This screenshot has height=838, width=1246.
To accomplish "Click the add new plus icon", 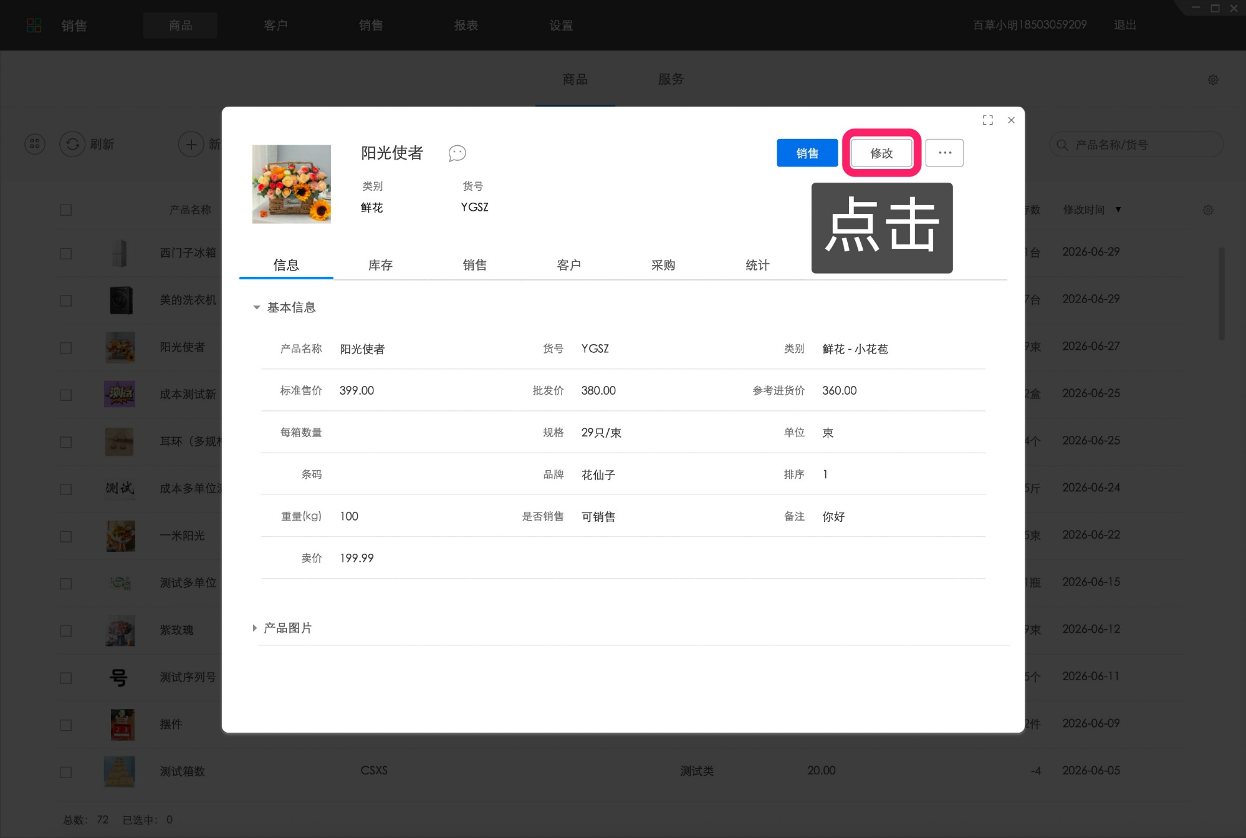I will coord(191,144).
